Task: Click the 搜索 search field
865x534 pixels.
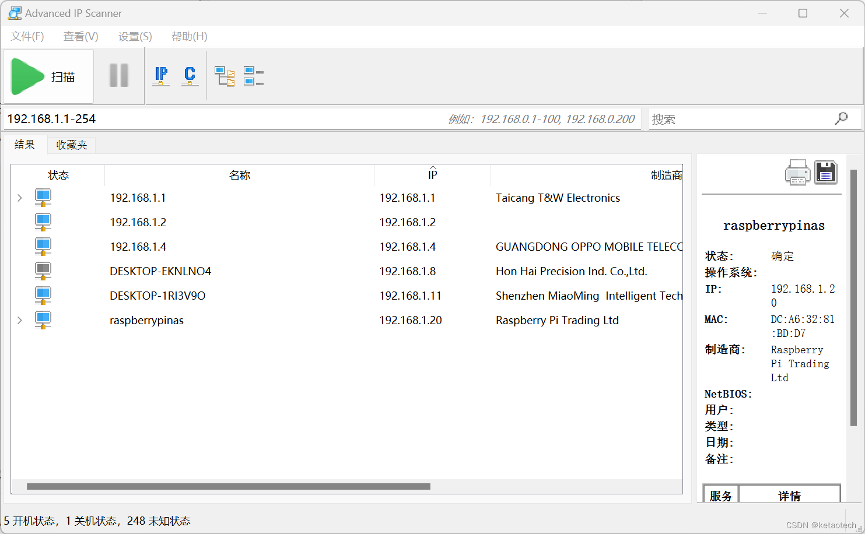Action: 742,119
